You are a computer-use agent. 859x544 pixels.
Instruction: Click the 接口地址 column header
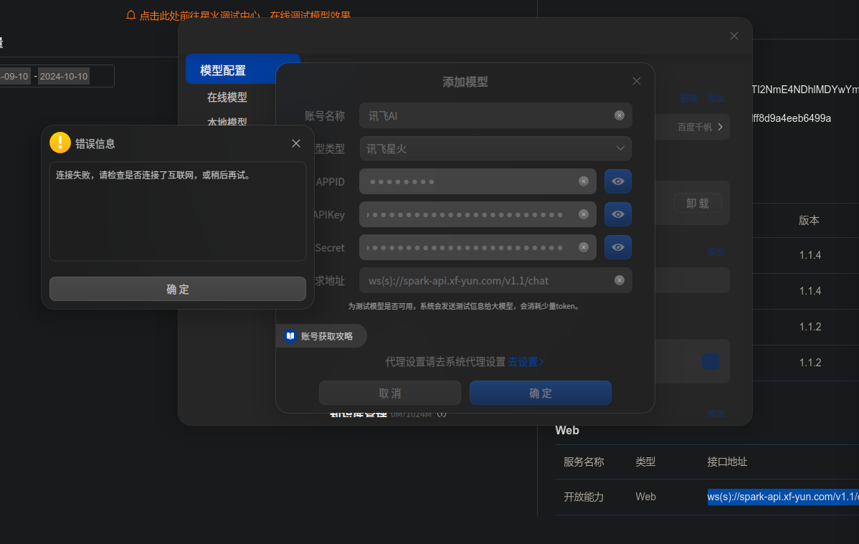pos(727,462)
